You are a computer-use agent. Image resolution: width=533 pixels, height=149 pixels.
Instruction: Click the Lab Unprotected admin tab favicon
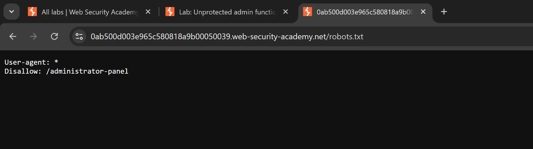coord(170,12)
